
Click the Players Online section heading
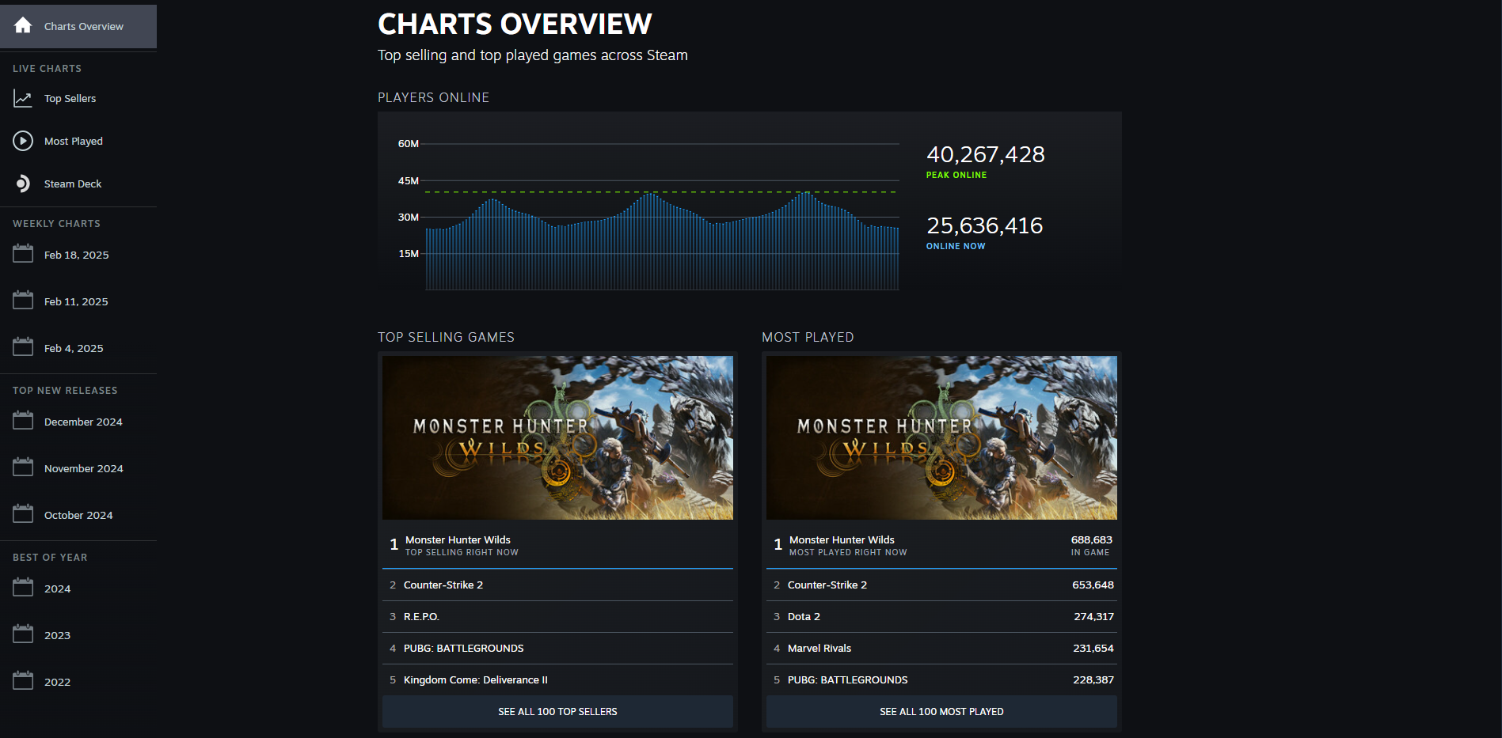pyautogui.click(x=433, y=97)
